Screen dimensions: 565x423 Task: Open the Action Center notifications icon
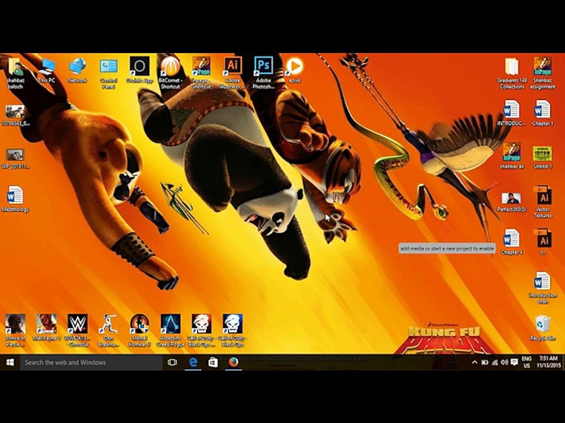514,362
